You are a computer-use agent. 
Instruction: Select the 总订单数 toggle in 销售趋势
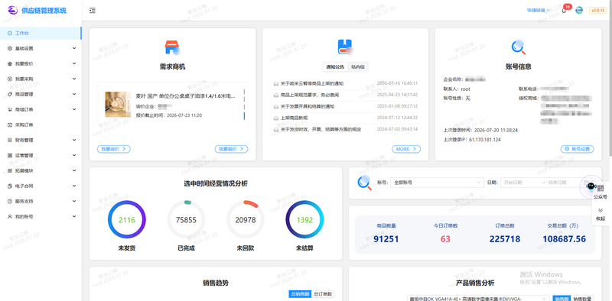point(323,294)
